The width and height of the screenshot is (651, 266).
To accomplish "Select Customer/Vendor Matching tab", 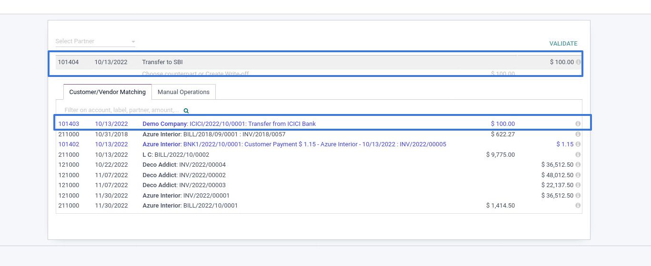I will pos(107,92).
